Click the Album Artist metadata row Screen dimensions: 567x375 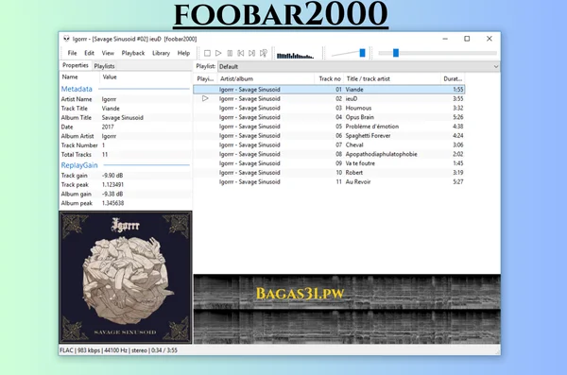[126, 136]
